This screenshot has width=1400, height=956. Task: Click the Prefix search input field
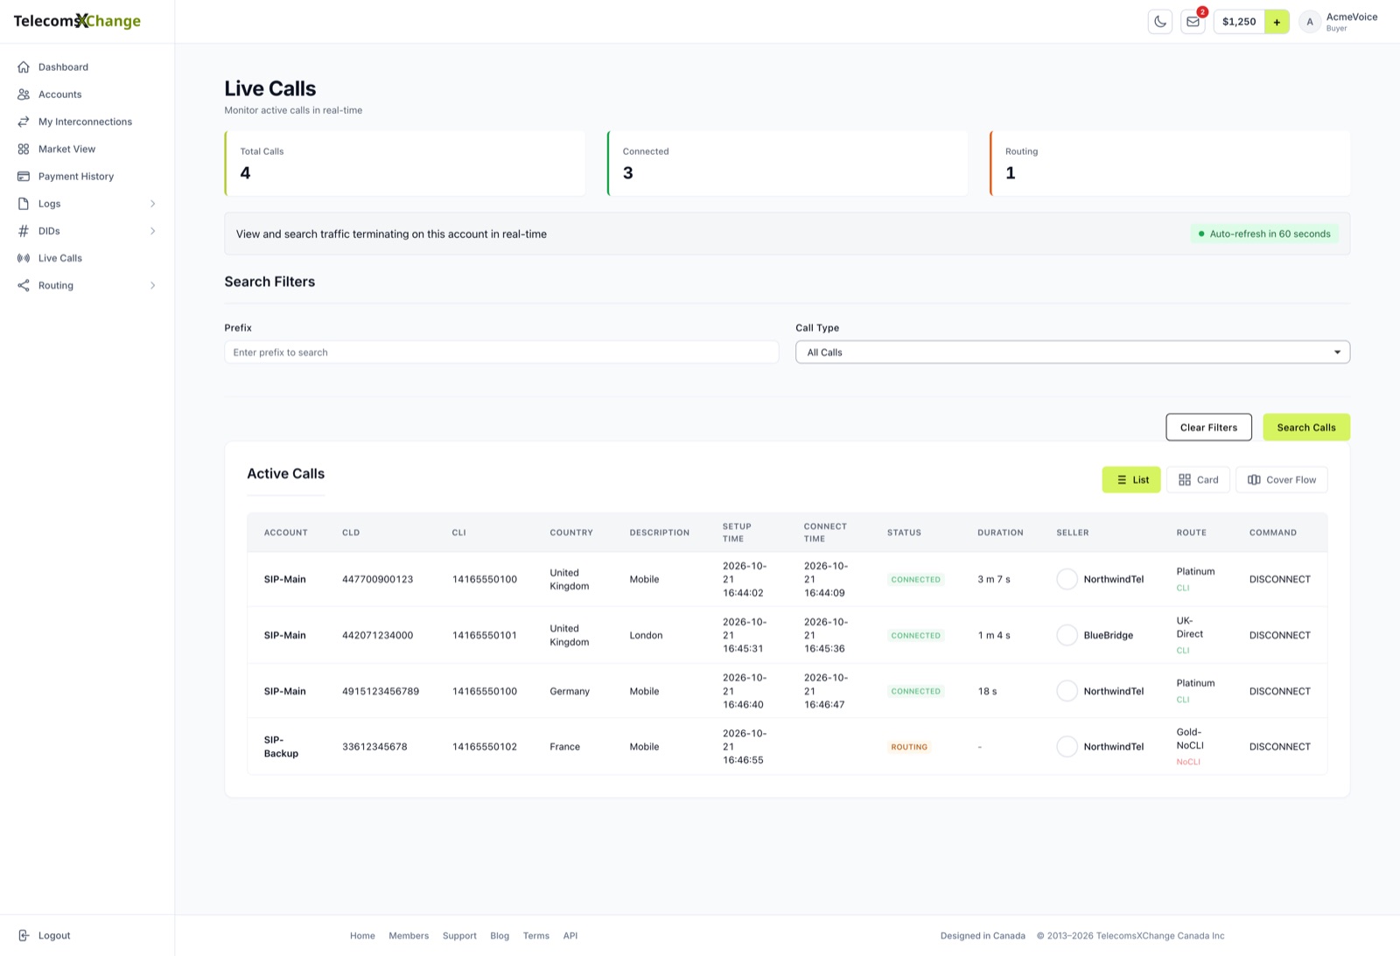pos(501,352)
